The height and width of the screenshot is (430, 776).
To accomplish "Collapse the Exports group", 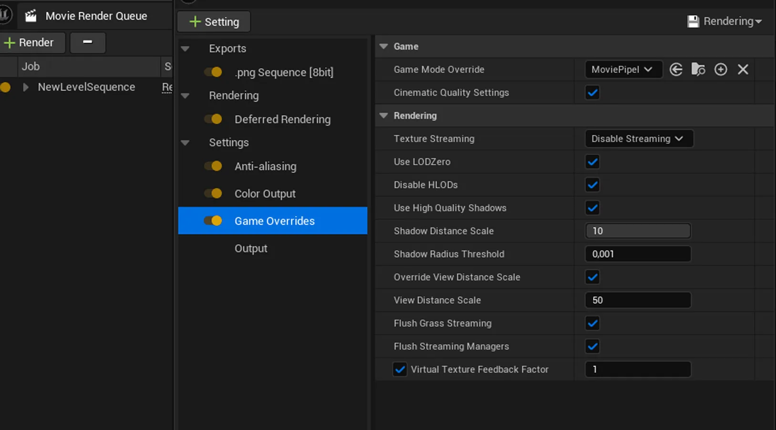I will (186, 49).
